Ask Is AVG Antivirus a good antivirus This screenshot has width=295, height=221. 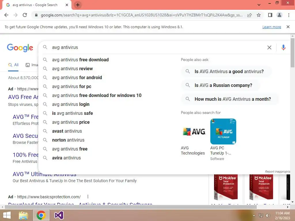coord(226,72)
